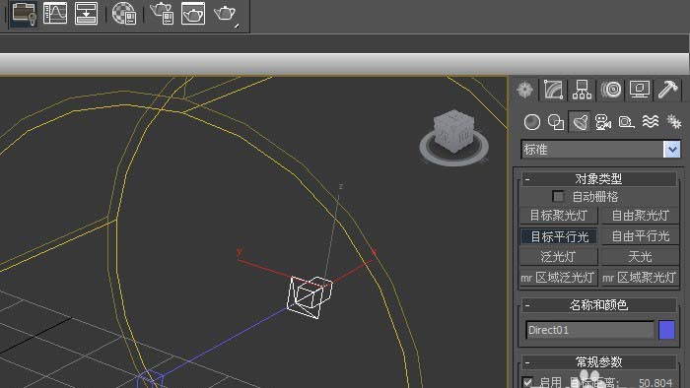Switch to the Motion panel tab
Image resolution: width=690 pixels, height=388 pixels.
click(x=611, y=90)
